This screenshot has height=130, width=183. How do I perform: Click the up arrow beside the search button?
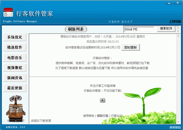tap(178, 28)
